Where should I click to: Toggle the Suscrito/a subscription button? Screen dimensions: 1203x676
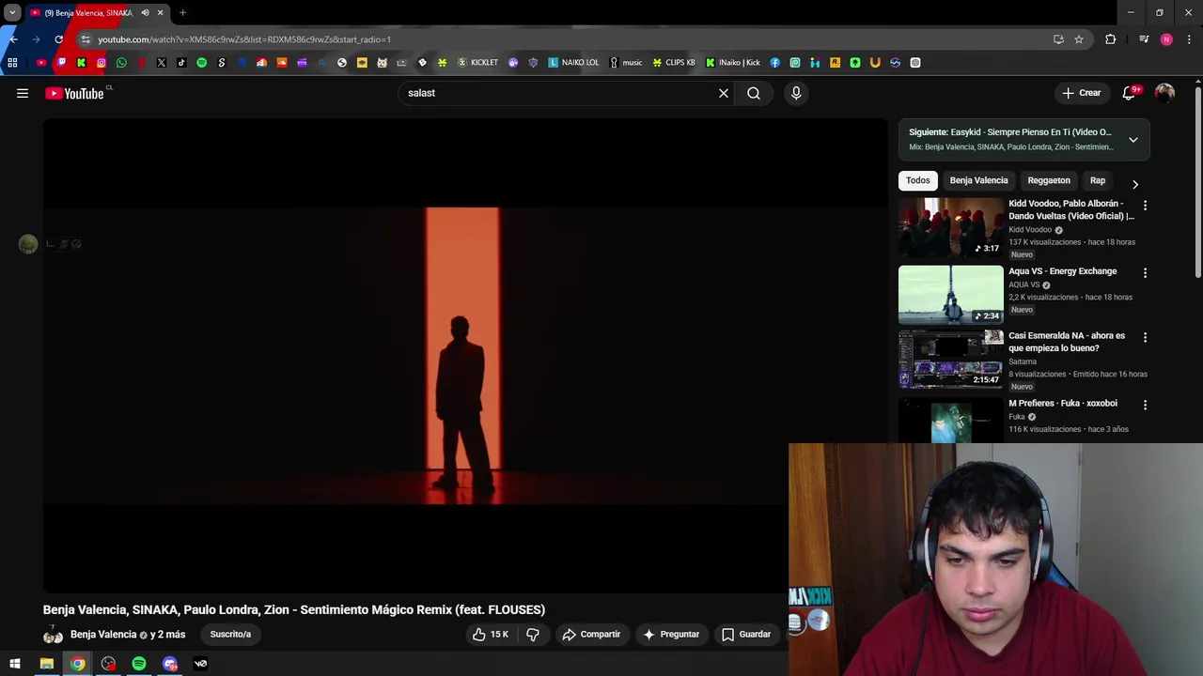[230, 635]
